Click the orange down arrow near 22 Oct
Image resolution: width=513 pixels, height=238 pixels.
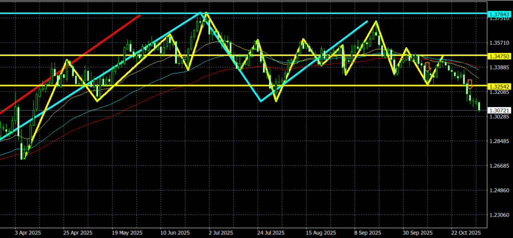pyautogui.click(x=469, y=84)
